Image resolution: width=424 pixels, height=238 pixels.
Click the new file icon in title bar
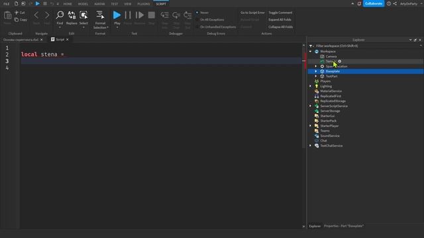point(16,4)
